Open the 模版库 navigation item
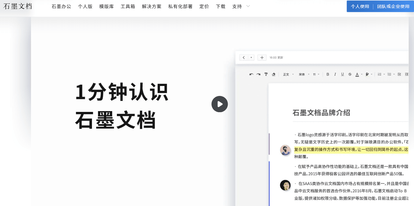Viewport: 414px width, 206px height. [106, 7]
